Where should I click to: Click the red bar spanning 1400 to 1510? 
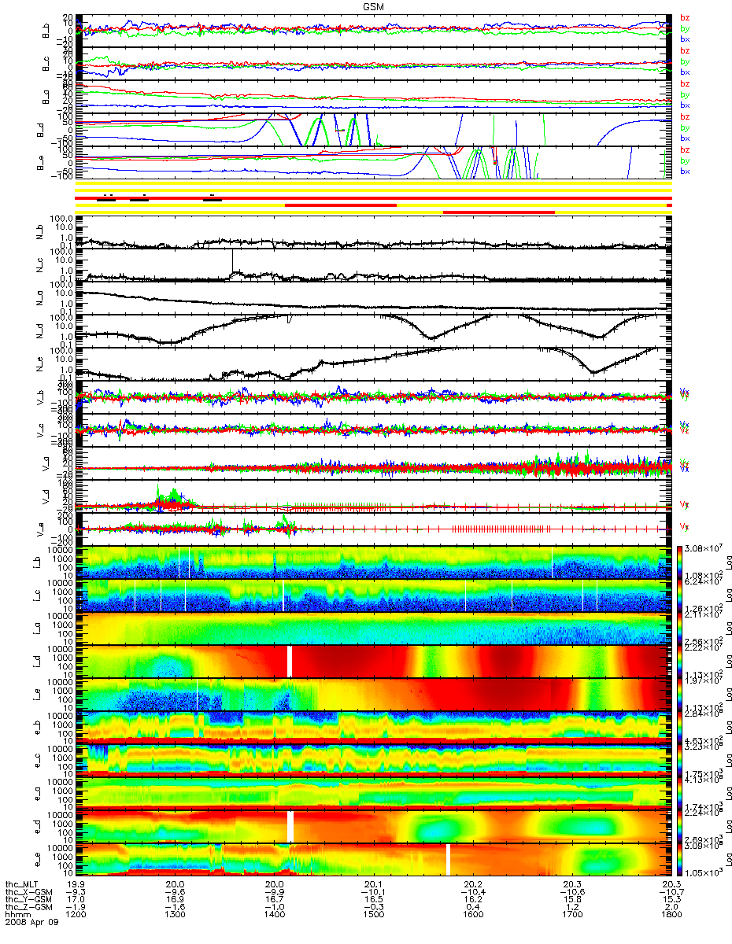click(x=341, y=205)
